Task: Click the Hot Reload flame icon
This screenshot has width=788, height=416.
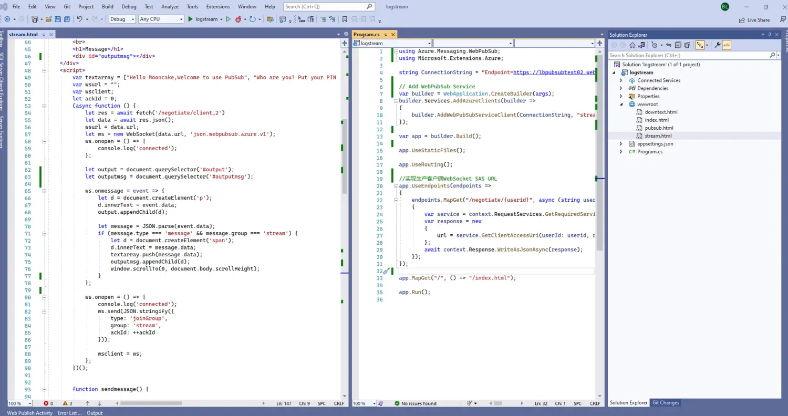Action: [x=238, y=19]
